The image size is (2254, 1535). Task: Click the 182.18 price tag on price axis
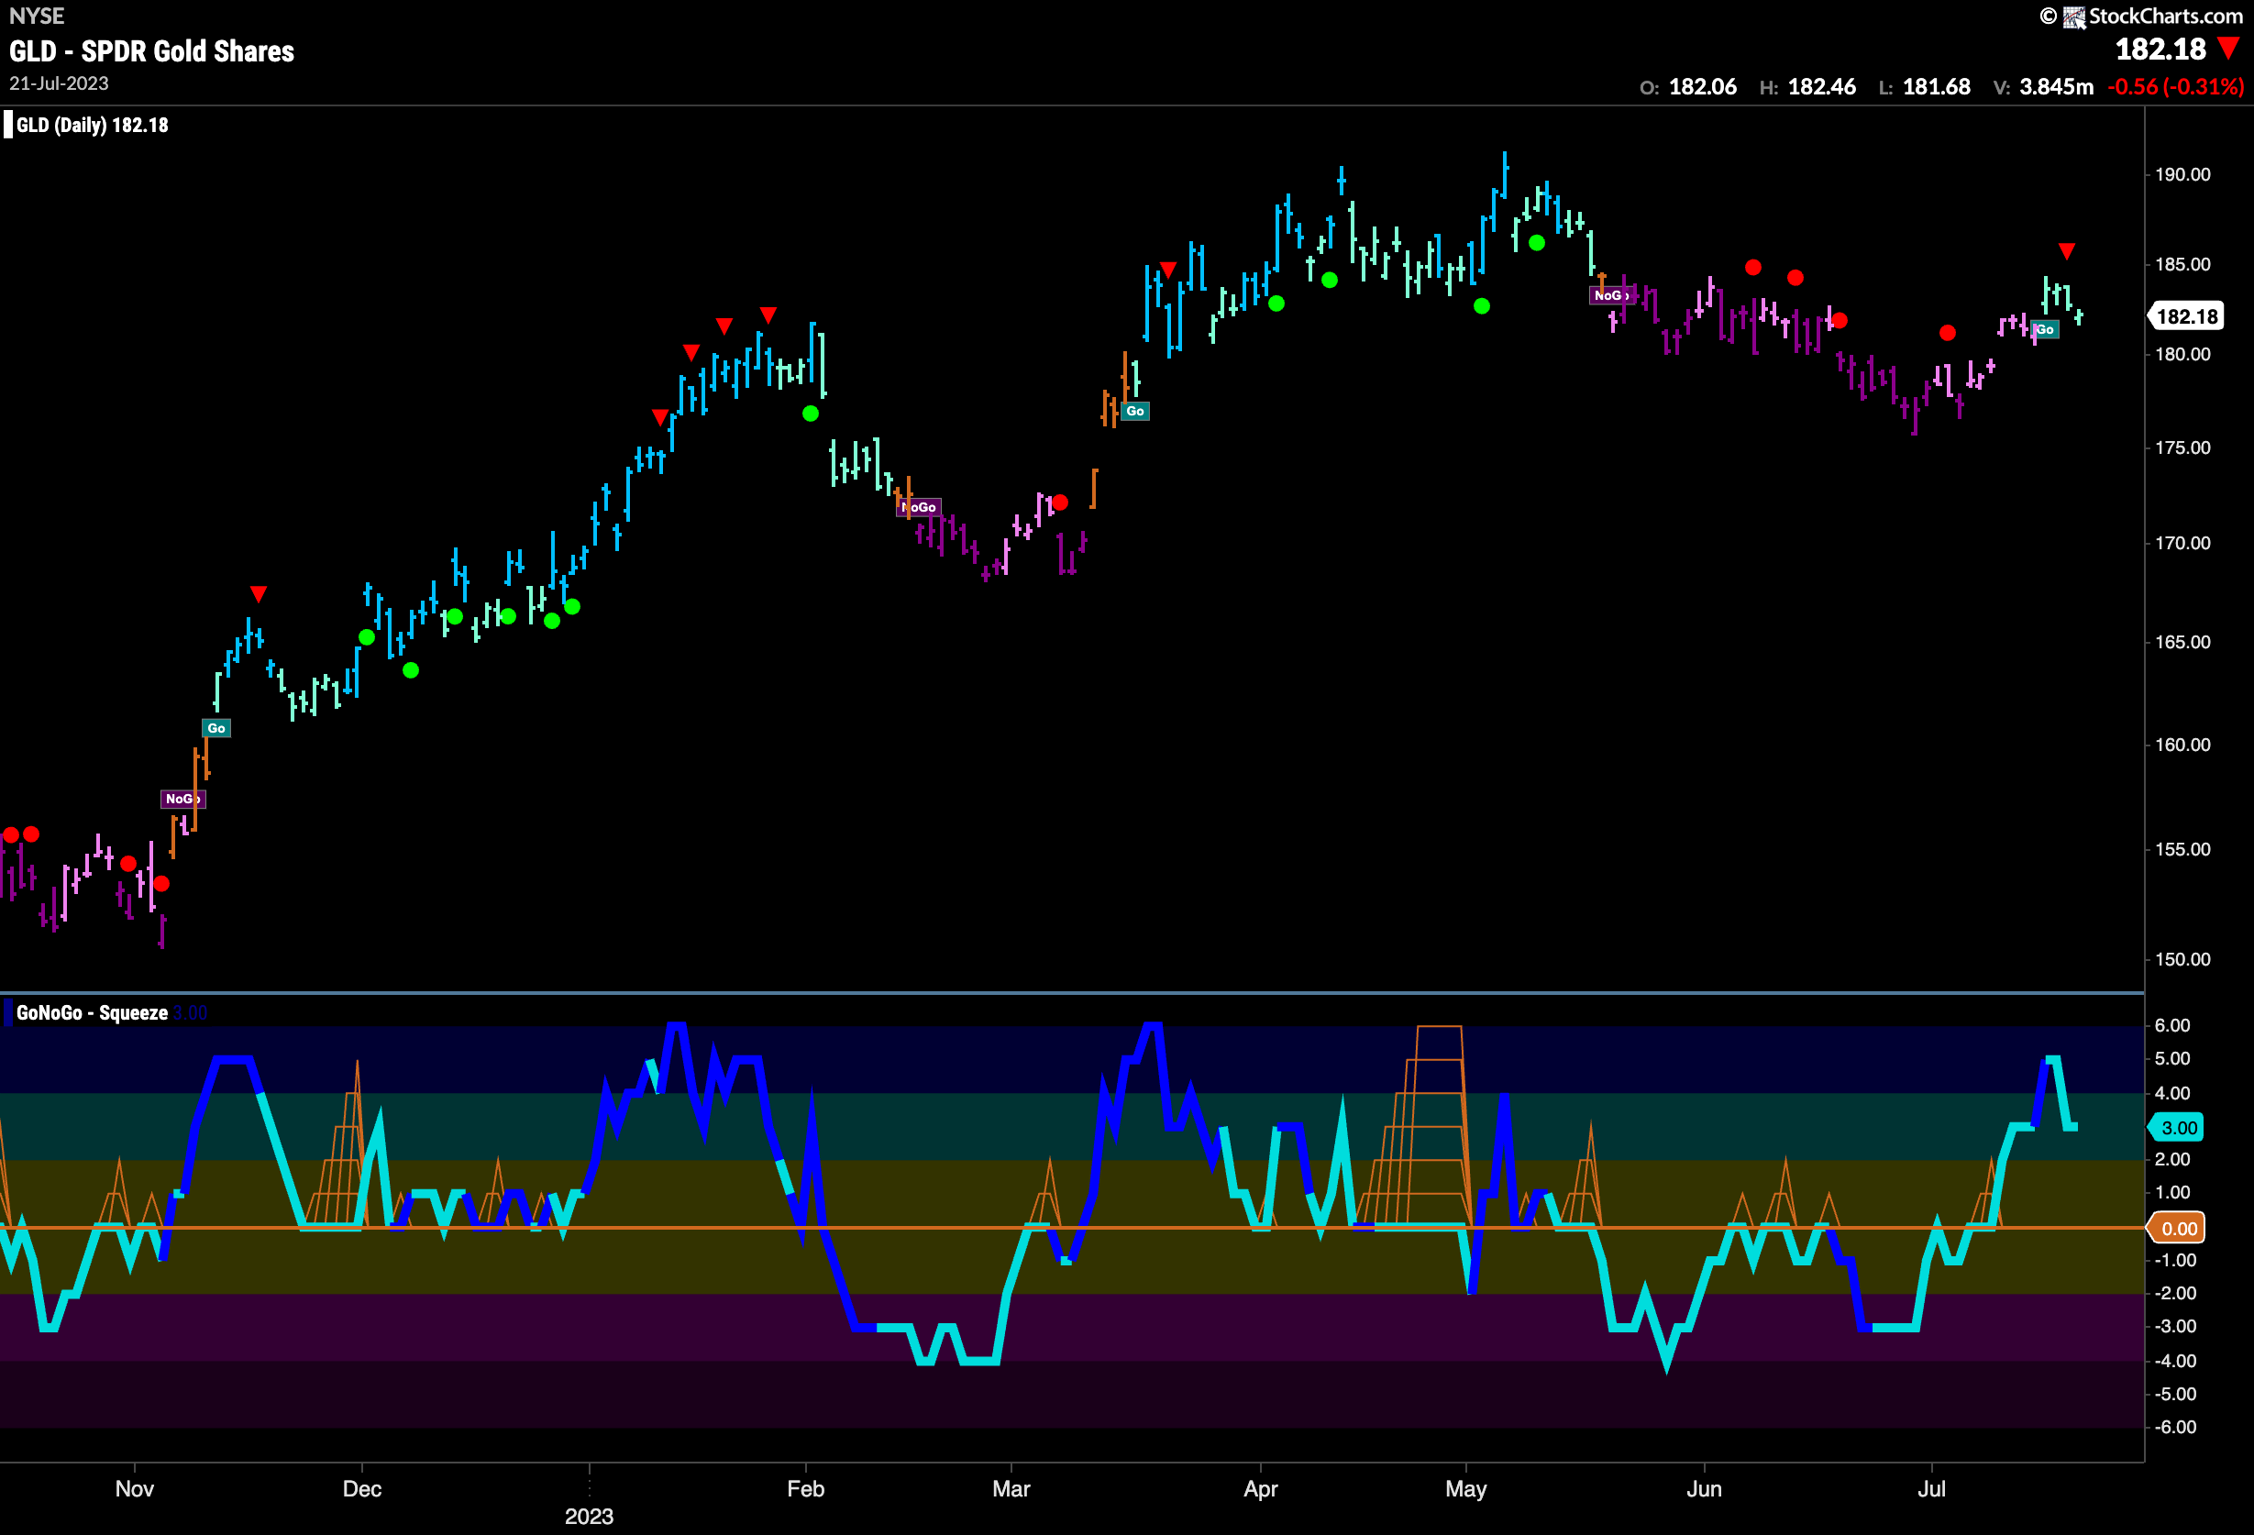tap(2187, 316)
